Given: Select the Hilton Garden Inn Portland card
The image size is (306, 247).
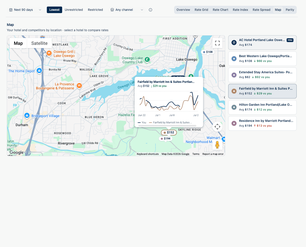Looking at the screenshot, I should click(x=262, y=107).
